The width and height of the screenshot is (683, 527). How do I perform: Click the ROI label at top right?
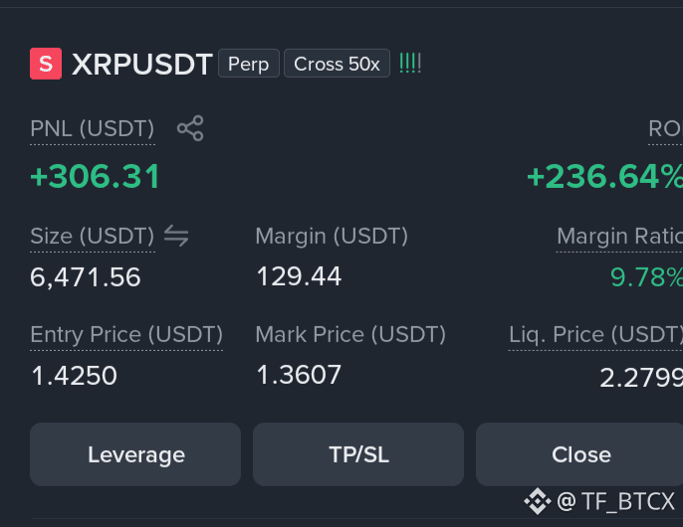tap(665, 129)
